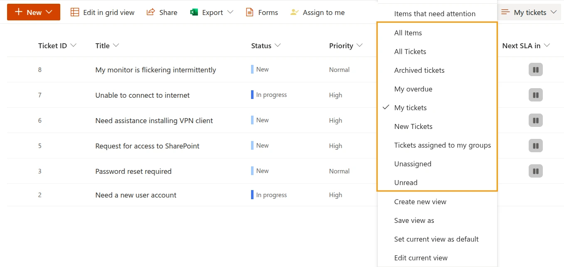Choose Create new view
This screenshot has width=564, height=267.
pyautogui.click(x=420, y=202)
